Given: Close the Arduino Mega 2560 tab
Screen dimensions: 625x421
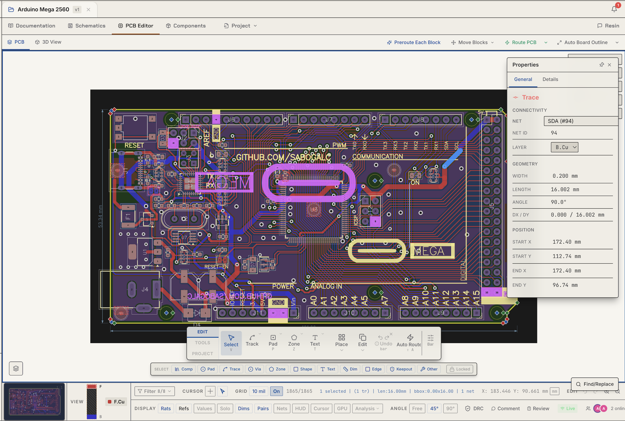Looking at the screenshot, I should [88, 9].
